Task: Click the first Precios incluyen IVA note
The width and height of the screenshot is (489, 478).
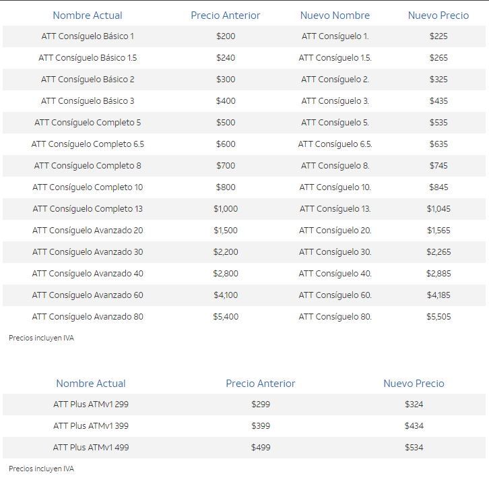Action: click(42, 338)
